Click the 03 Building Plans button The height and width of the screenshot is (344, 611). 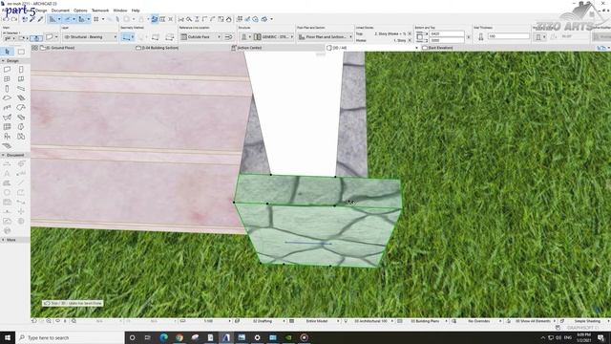coord(425,321)
